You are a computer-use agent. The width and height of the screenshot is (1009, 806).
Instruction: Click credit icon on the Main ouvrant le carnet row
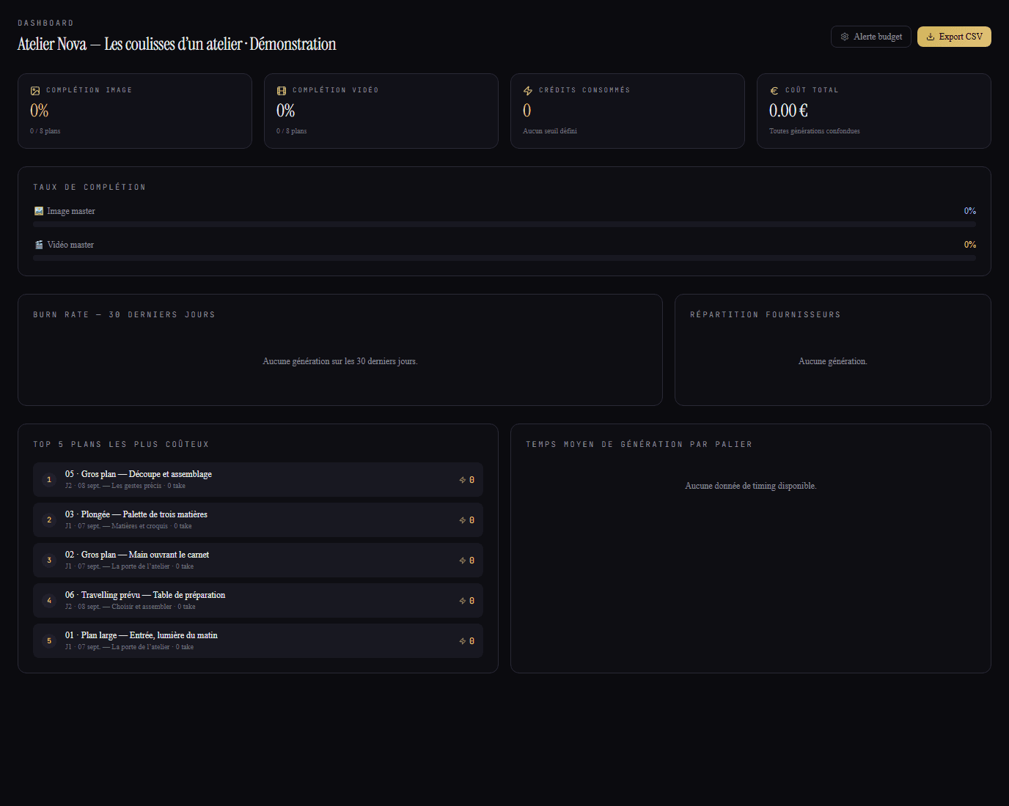(x=463, y=561)
